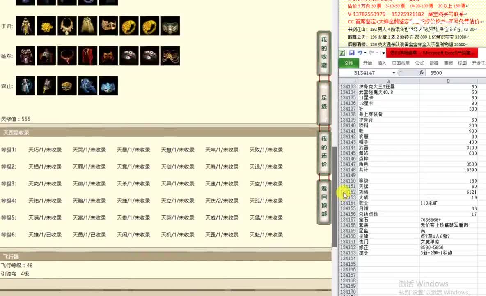The image size is (486, 296).
Task: Select column B header in Excel
Action: click(x=448, y=81)
